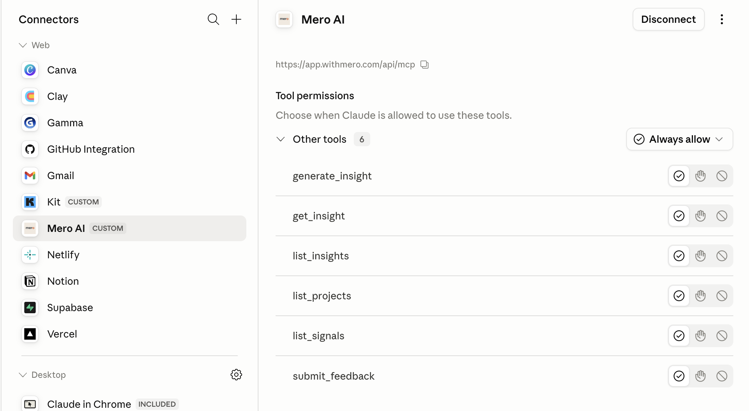The width and height of the screenshot is (749, 411).
Task: Click the Netlify connector icon
Action: coord(30,255)
